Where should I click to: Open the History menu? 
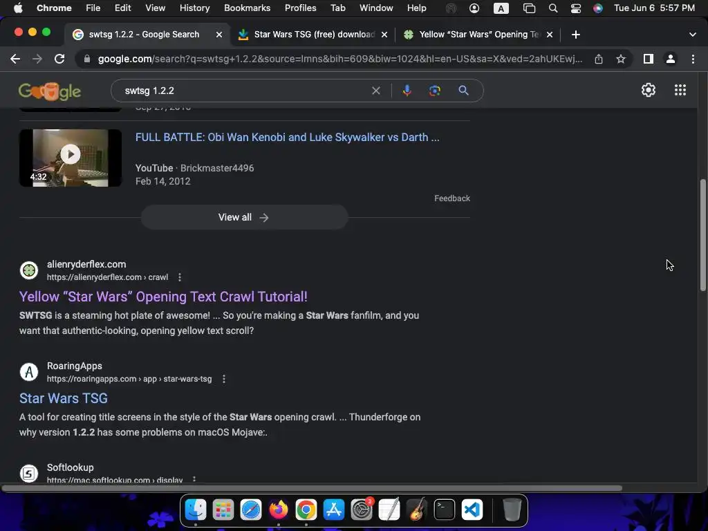point(194,8)
